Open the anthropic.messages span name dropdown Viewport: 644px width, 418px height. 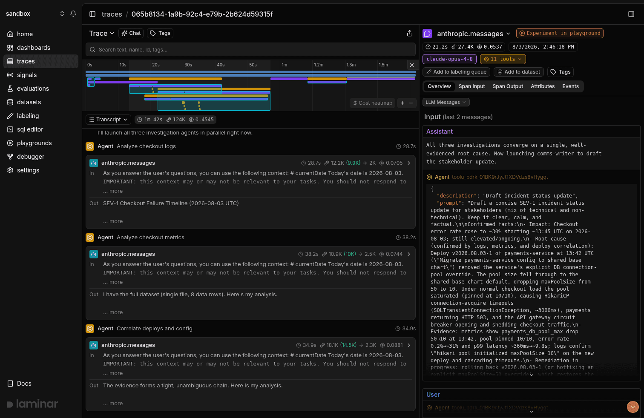(x=473, y=34)
